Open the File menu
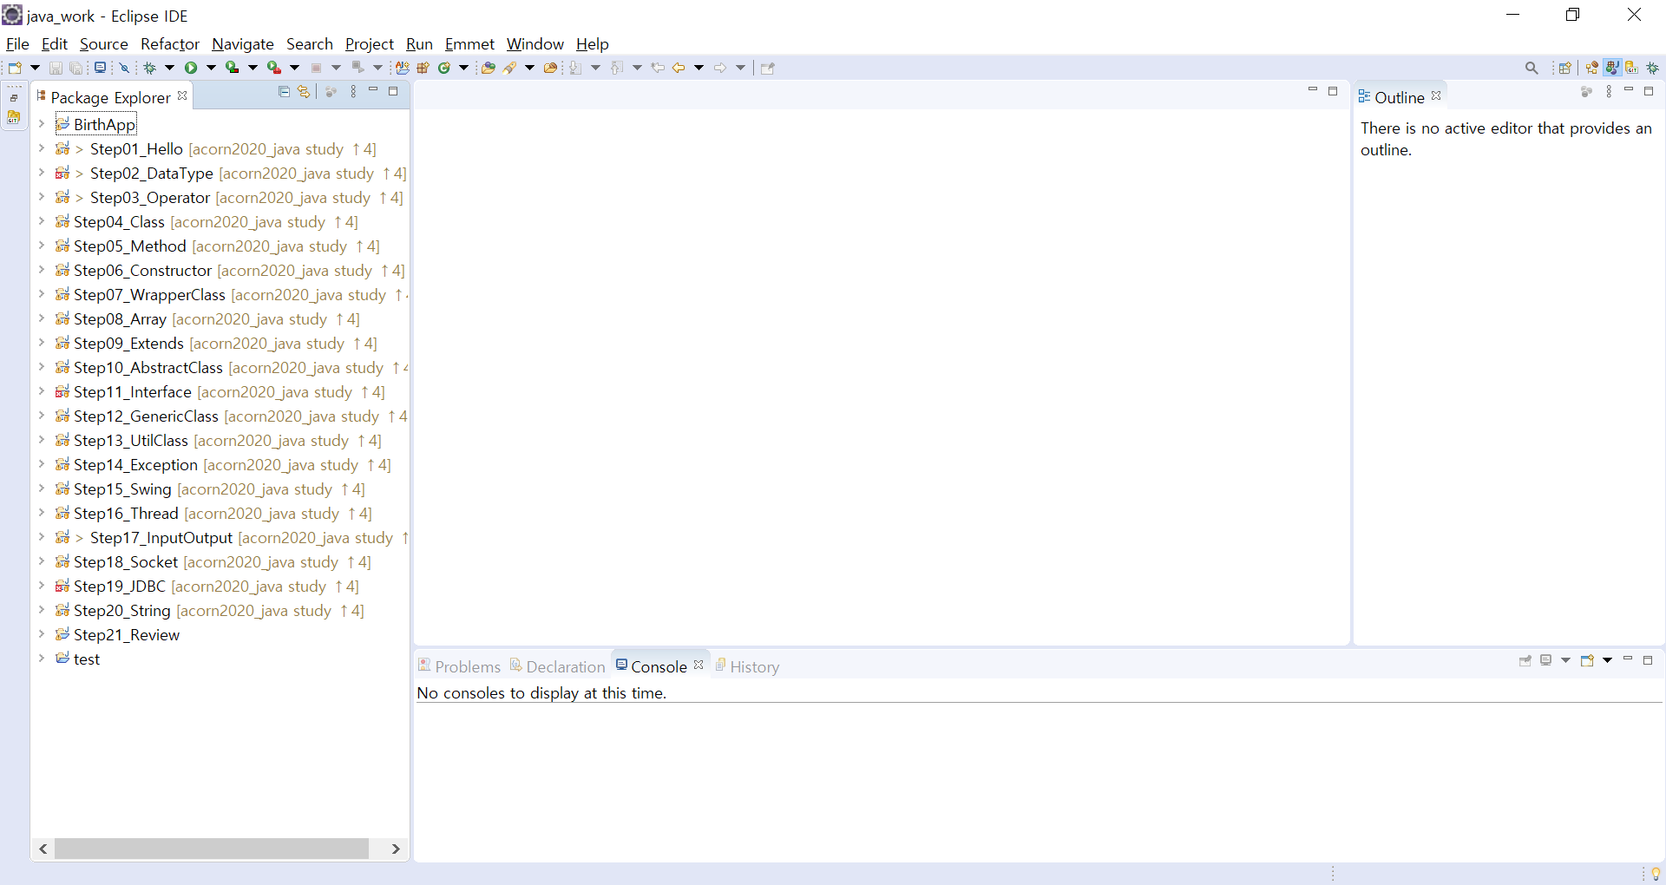The width and height of the screenshot is (1666, 885). click(17, 43)
